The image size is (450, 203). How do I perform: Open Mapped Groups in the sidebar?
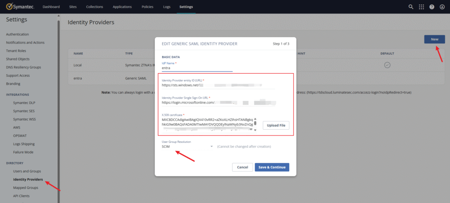click(x=25, y=188)
